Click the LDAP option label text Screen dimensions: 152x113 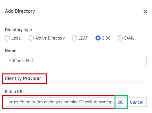pos(83,38)
